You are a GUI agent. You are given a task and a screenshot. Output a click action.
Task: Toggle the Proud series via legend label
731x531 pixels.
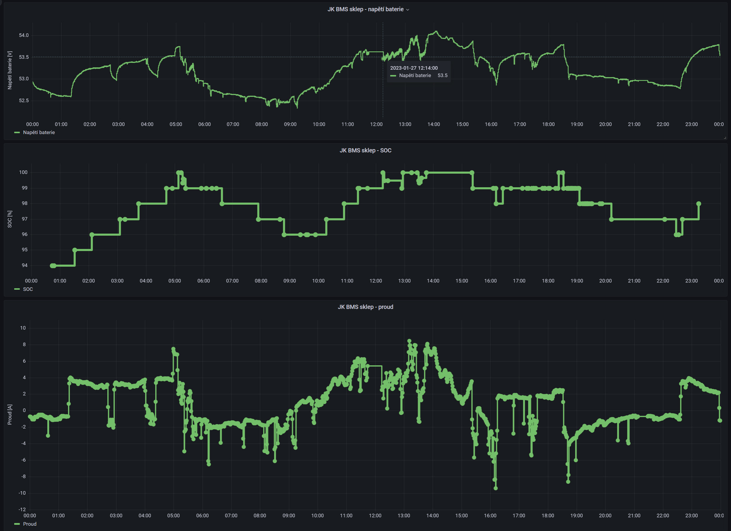(x=30, y=524)
